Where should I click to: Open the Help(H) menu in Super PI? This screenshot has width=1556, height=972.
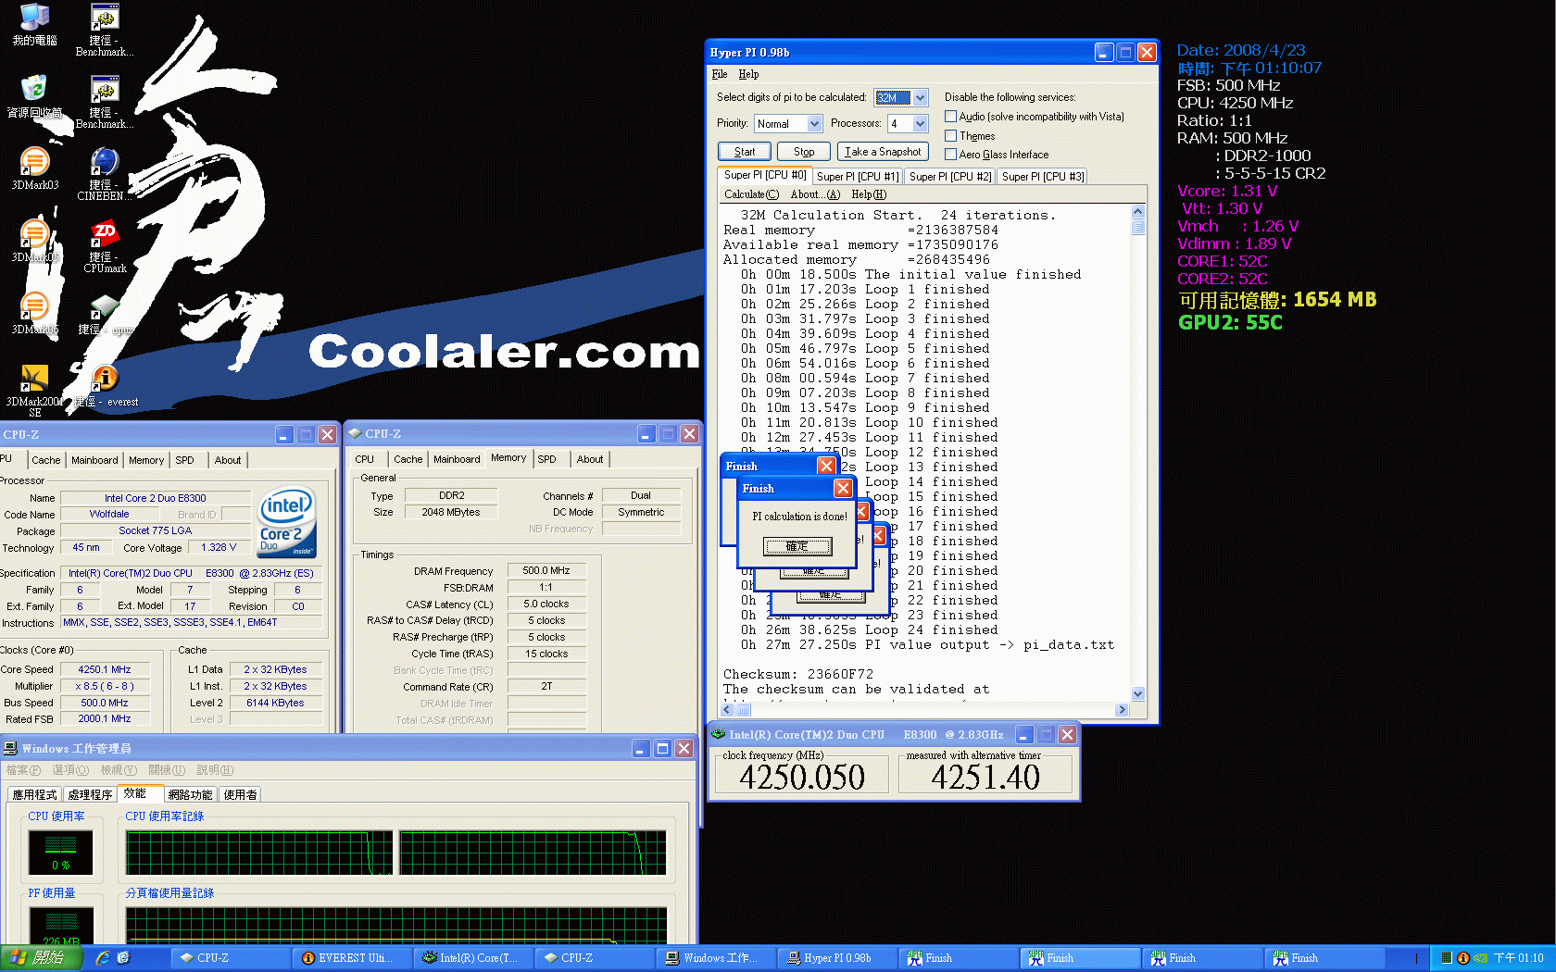click(869, 194)
